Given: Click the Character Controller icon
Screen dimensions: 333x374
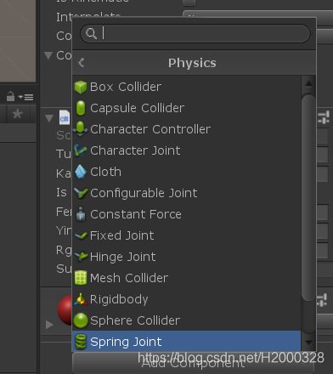Looking at the screenshot, I should click(81, 129).
